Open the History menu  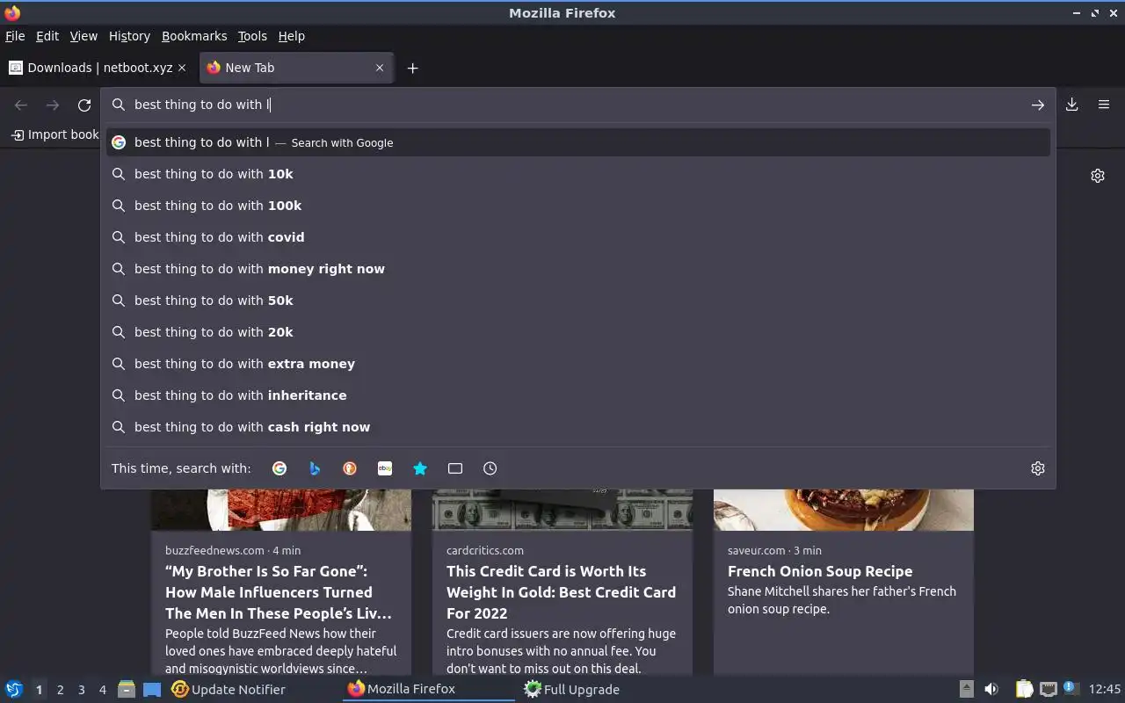point(129,36)
